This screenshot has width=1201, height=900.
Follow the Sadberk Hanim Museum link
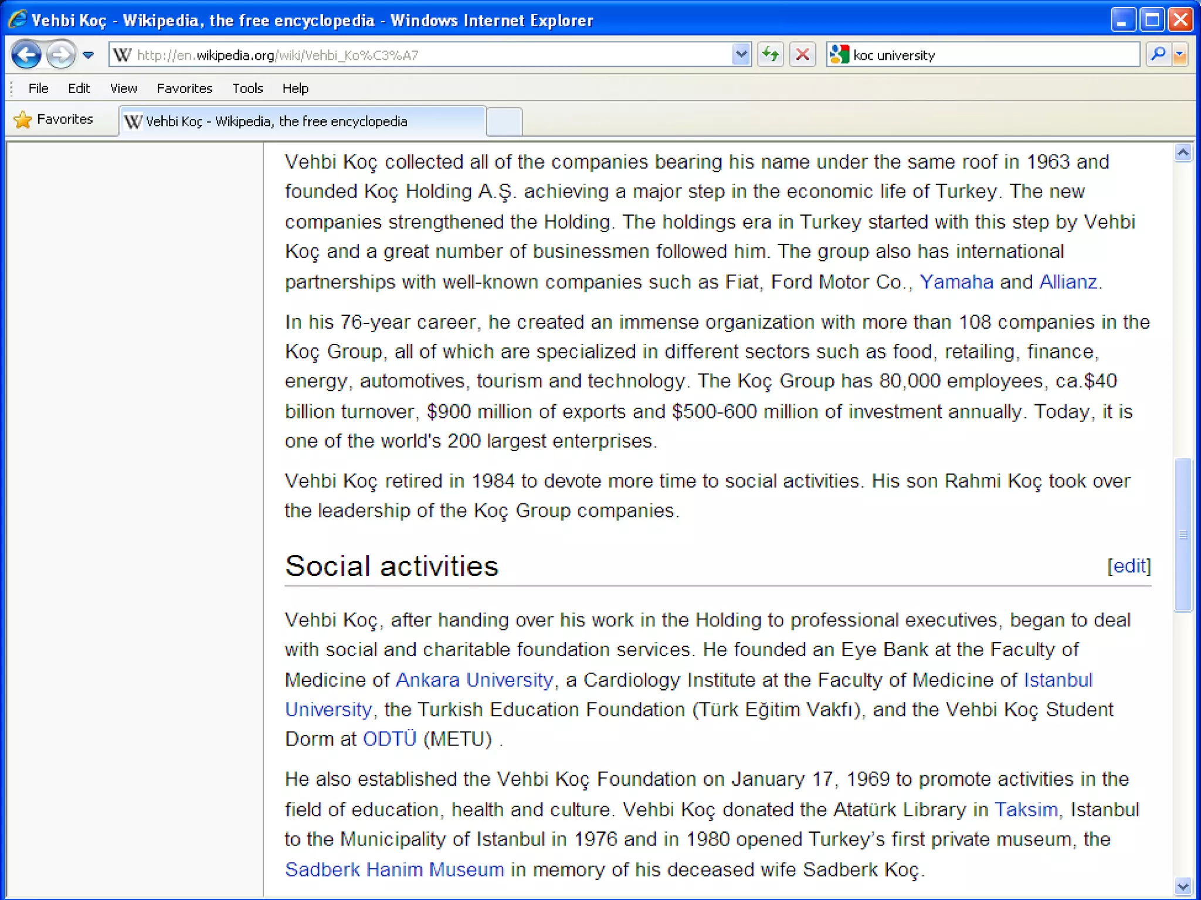(394, 869)
